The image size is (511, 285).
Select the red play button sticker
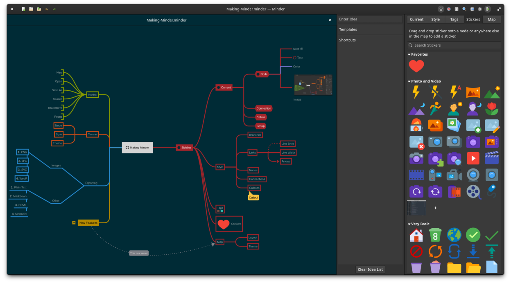point(473,158)
